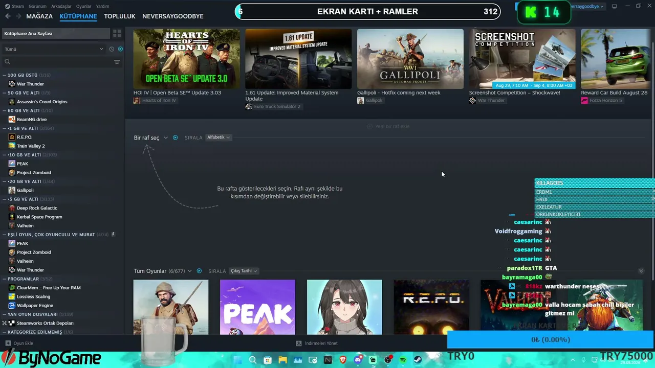
Task: Click the library search input field
Action: (x=61, y=62)
